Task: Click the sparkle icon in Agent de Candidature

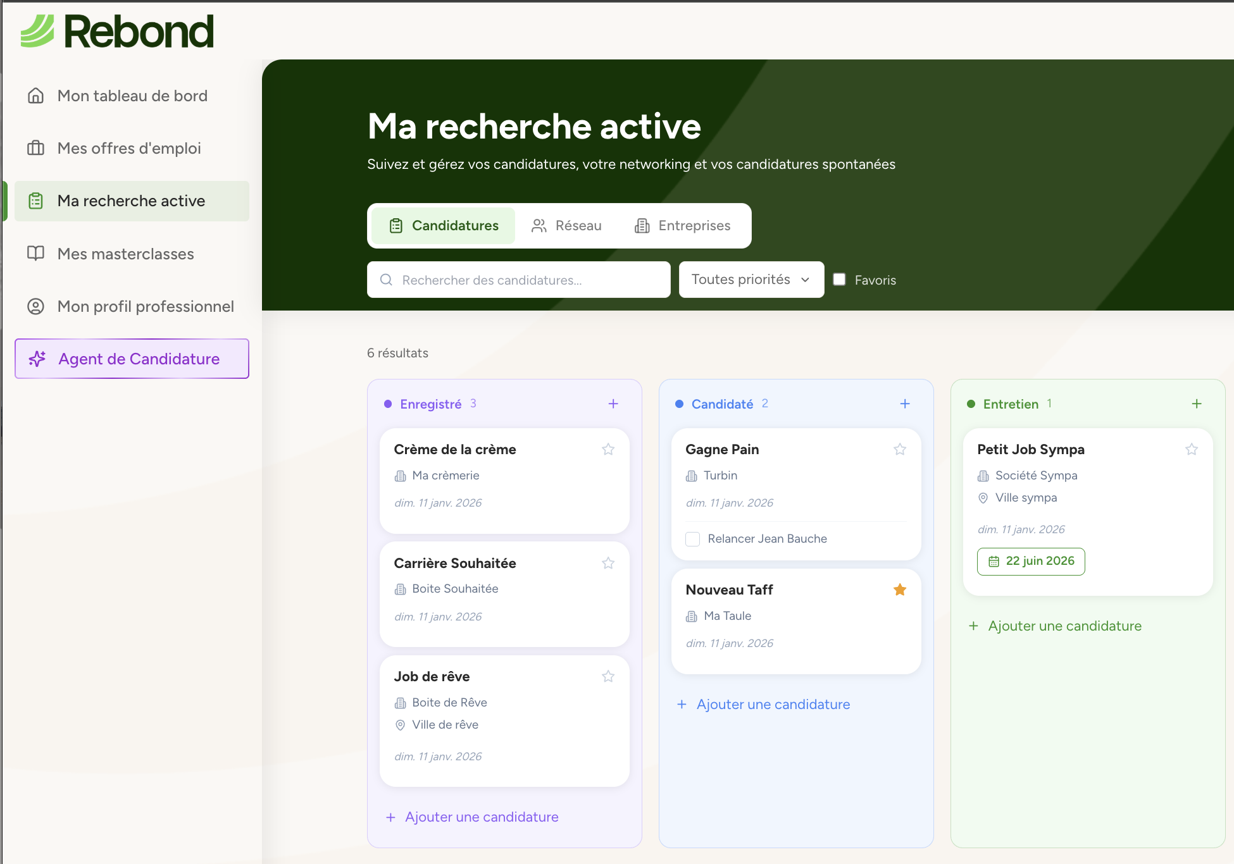Action: pos(37,359)
